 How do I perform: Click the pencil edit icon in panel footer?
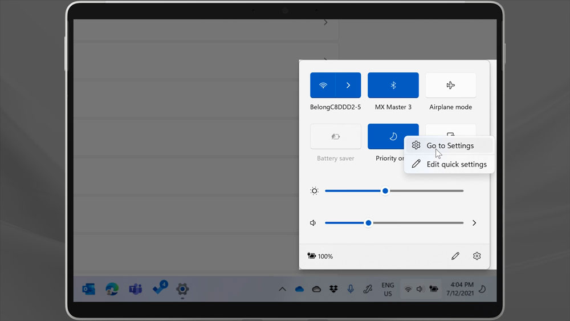[x=455, y=257]
